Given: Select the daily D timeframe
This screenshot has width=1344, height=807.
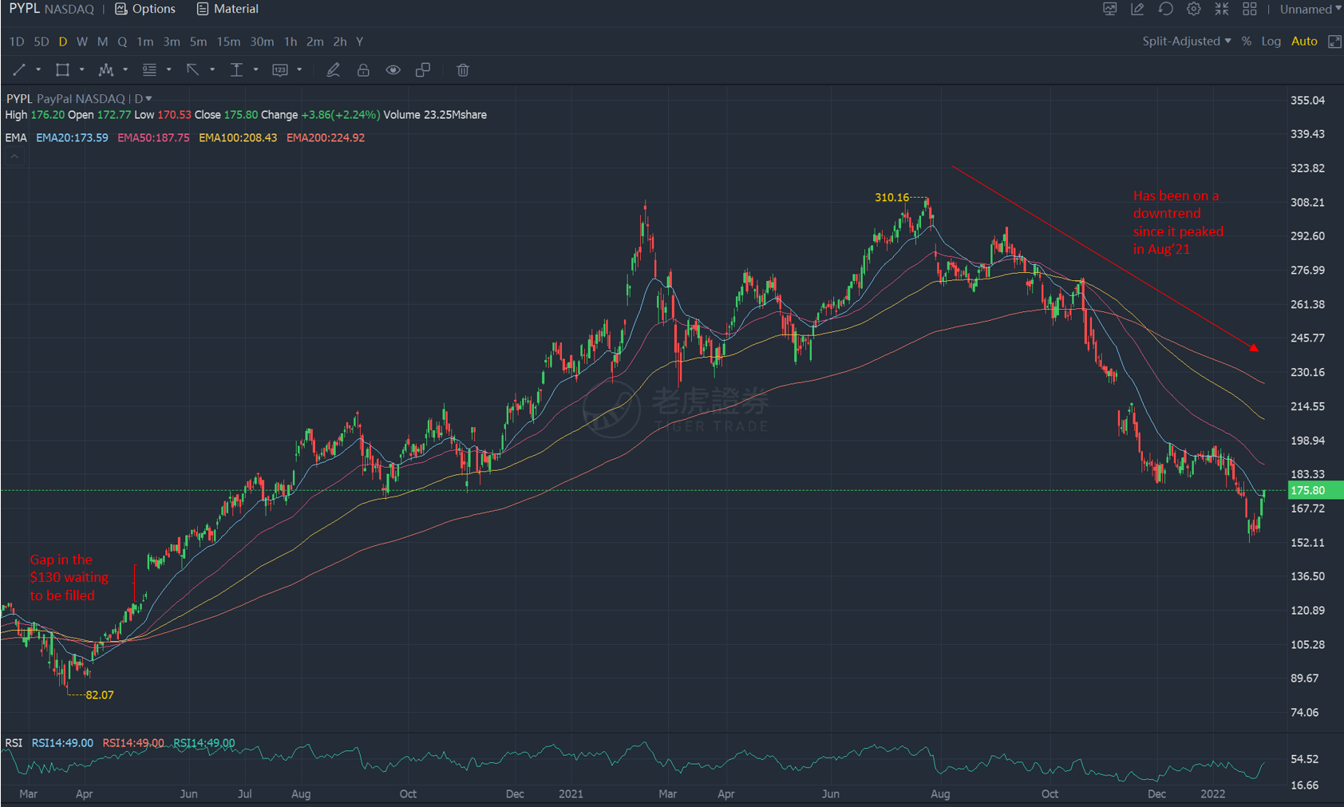Looking at the screenshot, I should (63, 42).
